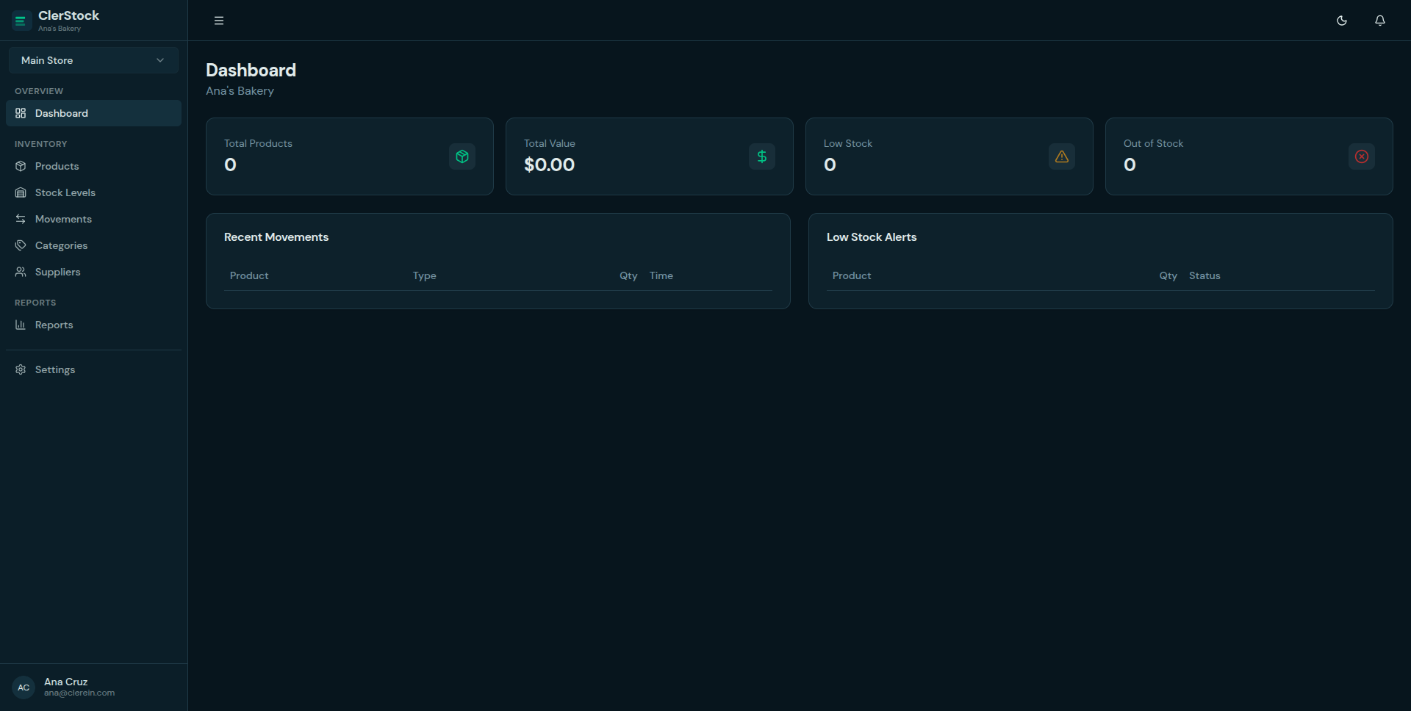Click the ClerStock logo icon

tap(20, 21)
